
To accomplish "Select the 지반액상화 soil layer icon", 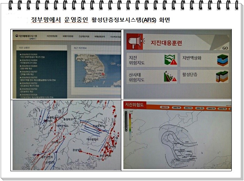I will (222, 60).
